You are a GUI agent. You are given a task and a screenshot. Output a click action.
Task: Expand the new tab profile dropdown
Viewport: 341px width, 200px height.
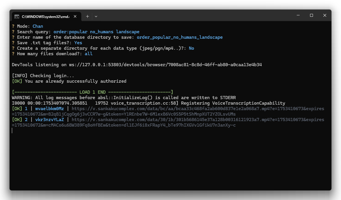pyautogui.click(x=96, y=16)
